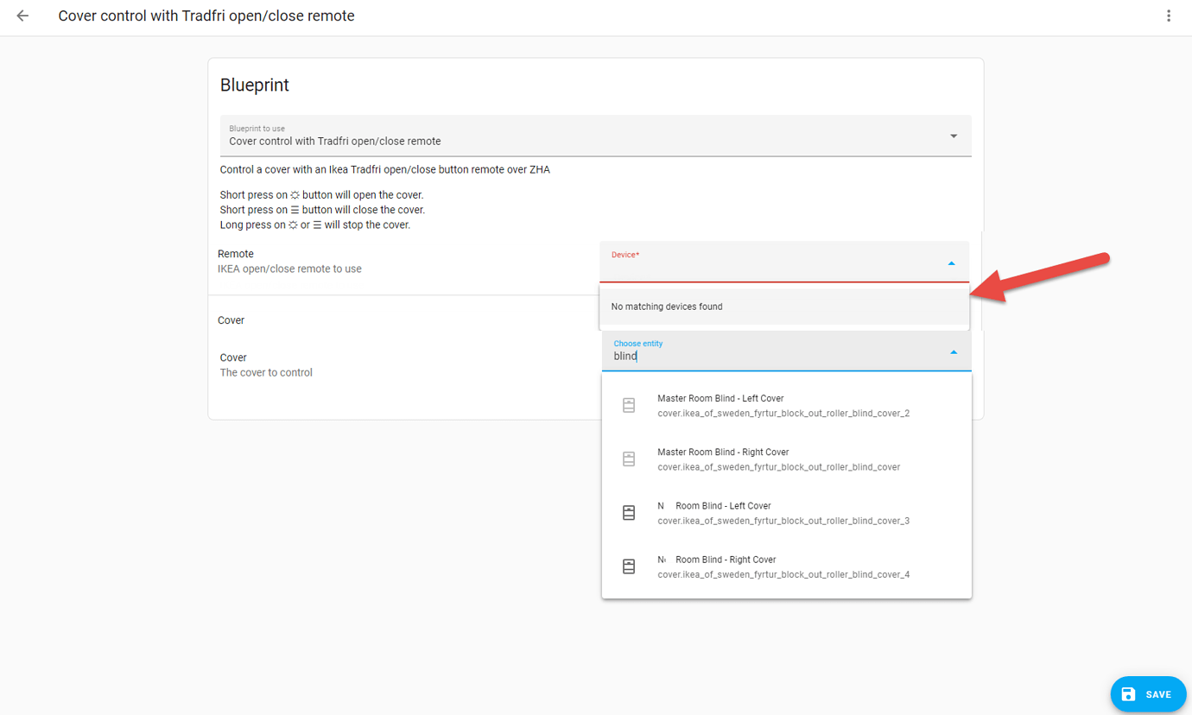Collapse the Device dropdown arrow

[951, 263]
